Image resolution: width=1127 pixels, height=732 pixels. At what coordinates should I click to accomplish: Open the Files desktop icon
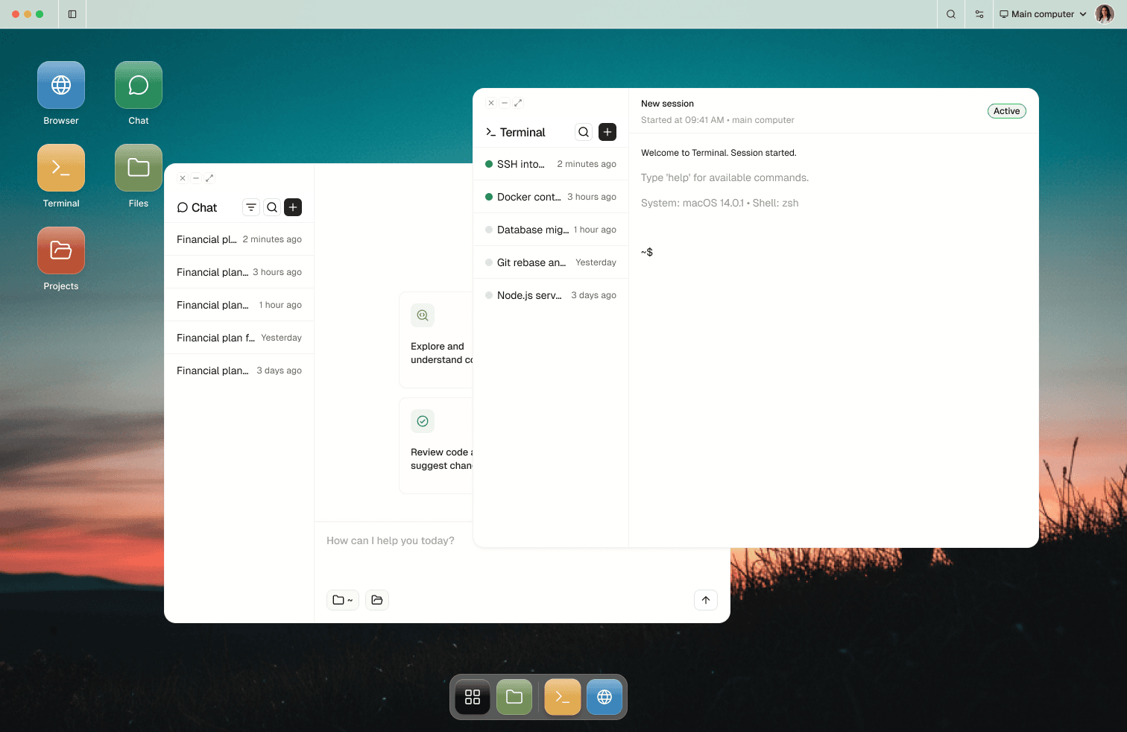point(139,168)
